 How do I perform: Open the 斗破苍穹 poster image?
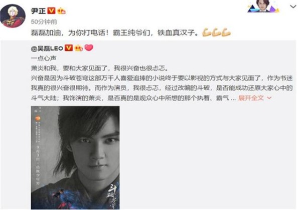pos(75,157)
